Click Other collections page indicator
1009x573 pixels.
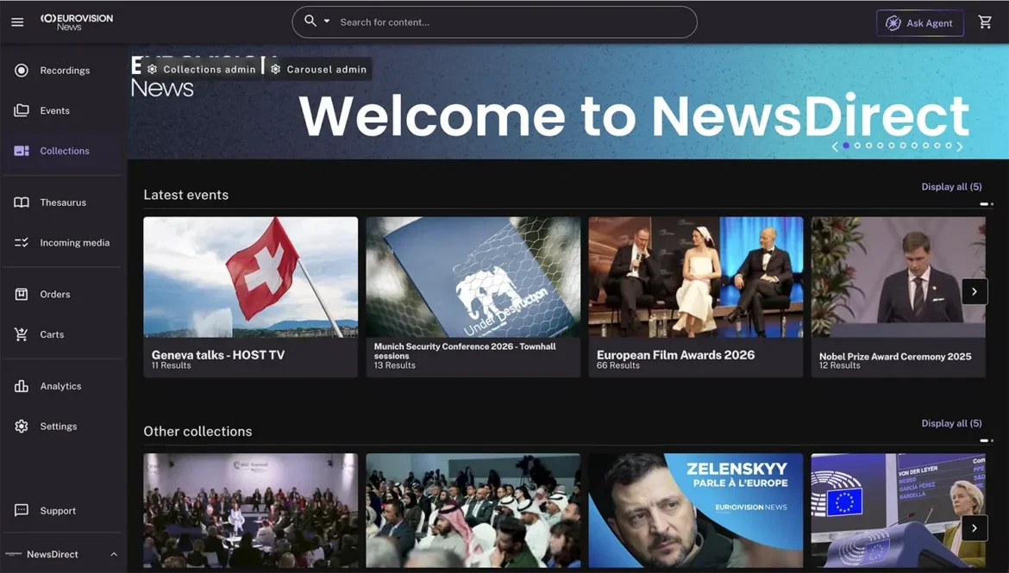tap(987, 440)
